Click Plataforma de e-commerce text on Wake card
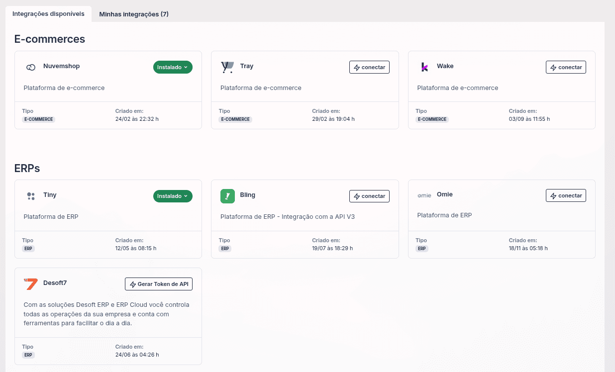Viewport: 615px width, 372px height. 458,88
